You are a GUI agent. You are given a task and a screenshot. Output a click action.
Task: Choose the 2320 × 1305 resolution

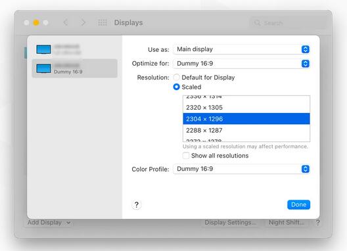246,108
